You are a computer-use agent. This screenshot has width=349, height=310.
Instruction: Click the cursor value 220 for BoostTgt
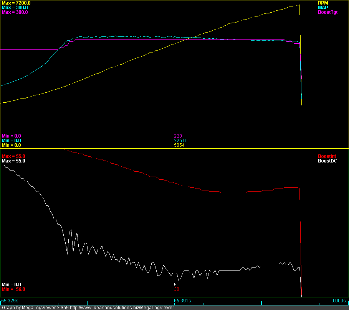[x=178, y=136]
